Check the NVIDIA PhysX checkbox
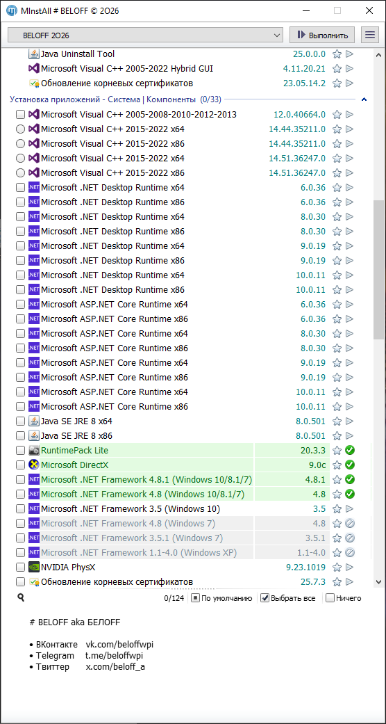 tap(20, 567)
